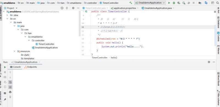The width and height of the screenshot is (220, 107).
Task: Open the Maven side tool window
Action: (x=218, y=50)
